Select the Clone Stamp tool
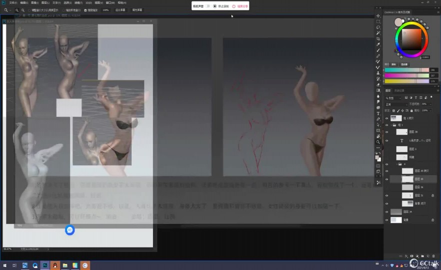441x270 pixels. coord(378,73)
